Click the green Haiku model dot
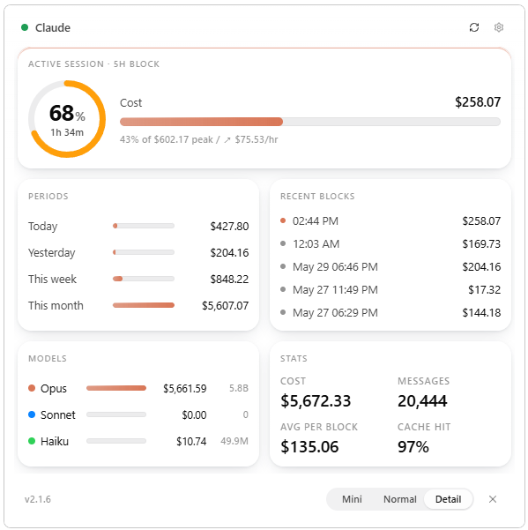This screenshot has width=528, height=530. [x=32, y=441]
